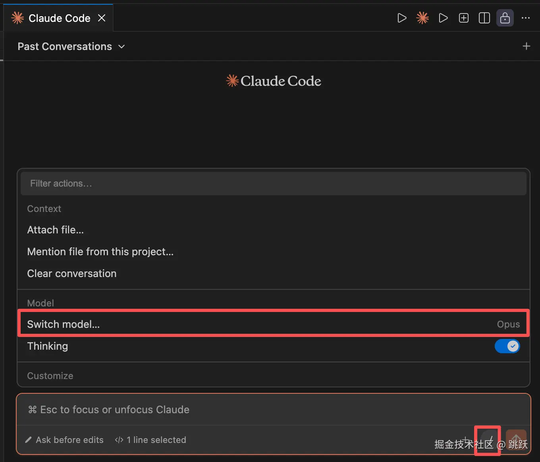The width and height of the screenshot is (540, 462).
Task: Start a new conversation with the plus icon
Action: [x=526, y=46]
